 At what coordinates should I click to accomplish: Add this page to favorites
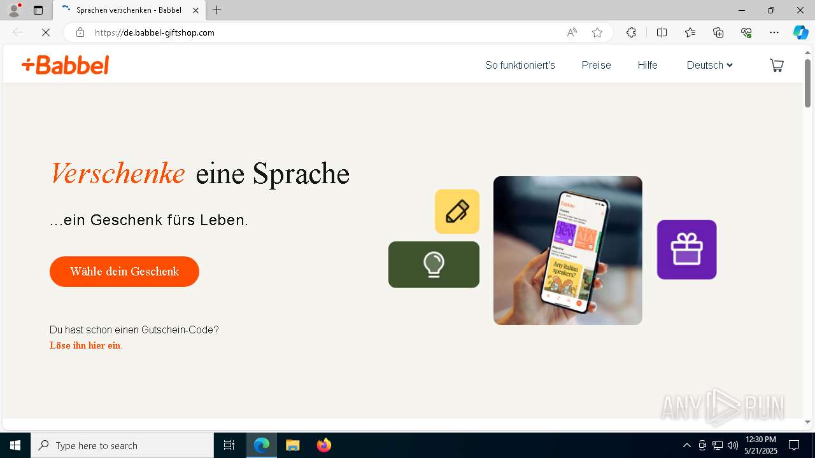597,32
